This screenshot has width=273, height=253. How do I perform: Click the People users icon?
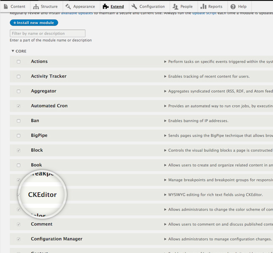click(x=175, y=7)
